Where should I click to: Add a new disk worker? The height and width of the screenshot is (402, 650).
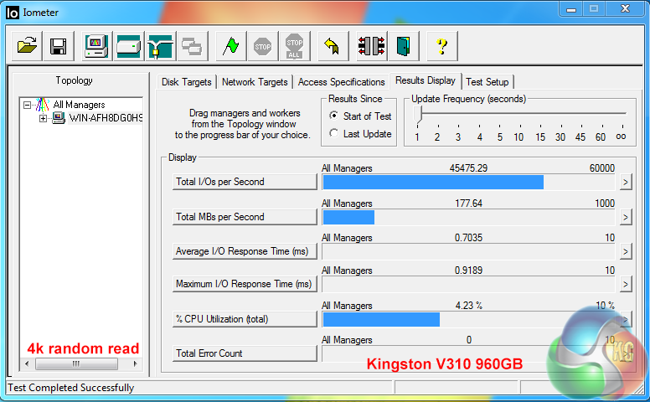click(x=128, y=46)
